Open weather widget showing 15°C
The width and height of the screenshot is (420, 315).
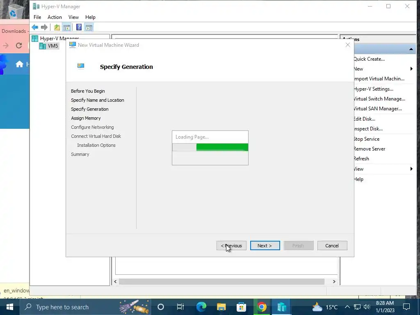click(x=325, y=307)
